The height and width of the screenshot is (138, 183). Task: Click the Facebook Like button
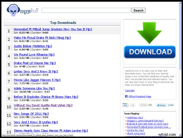click(143, 105)
